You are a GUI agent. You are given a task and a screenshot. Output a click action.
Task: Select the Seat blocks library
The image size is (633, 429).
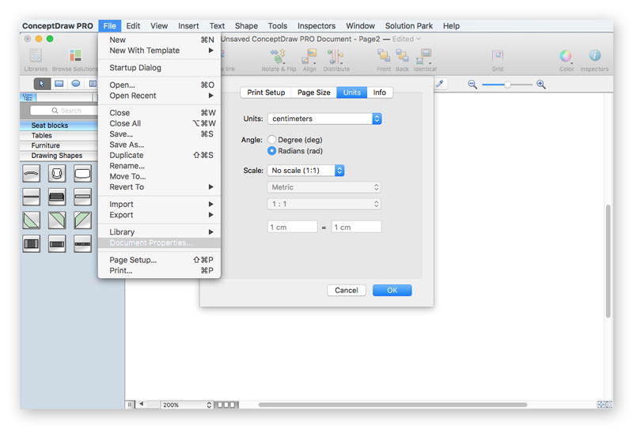pos(59,126)
